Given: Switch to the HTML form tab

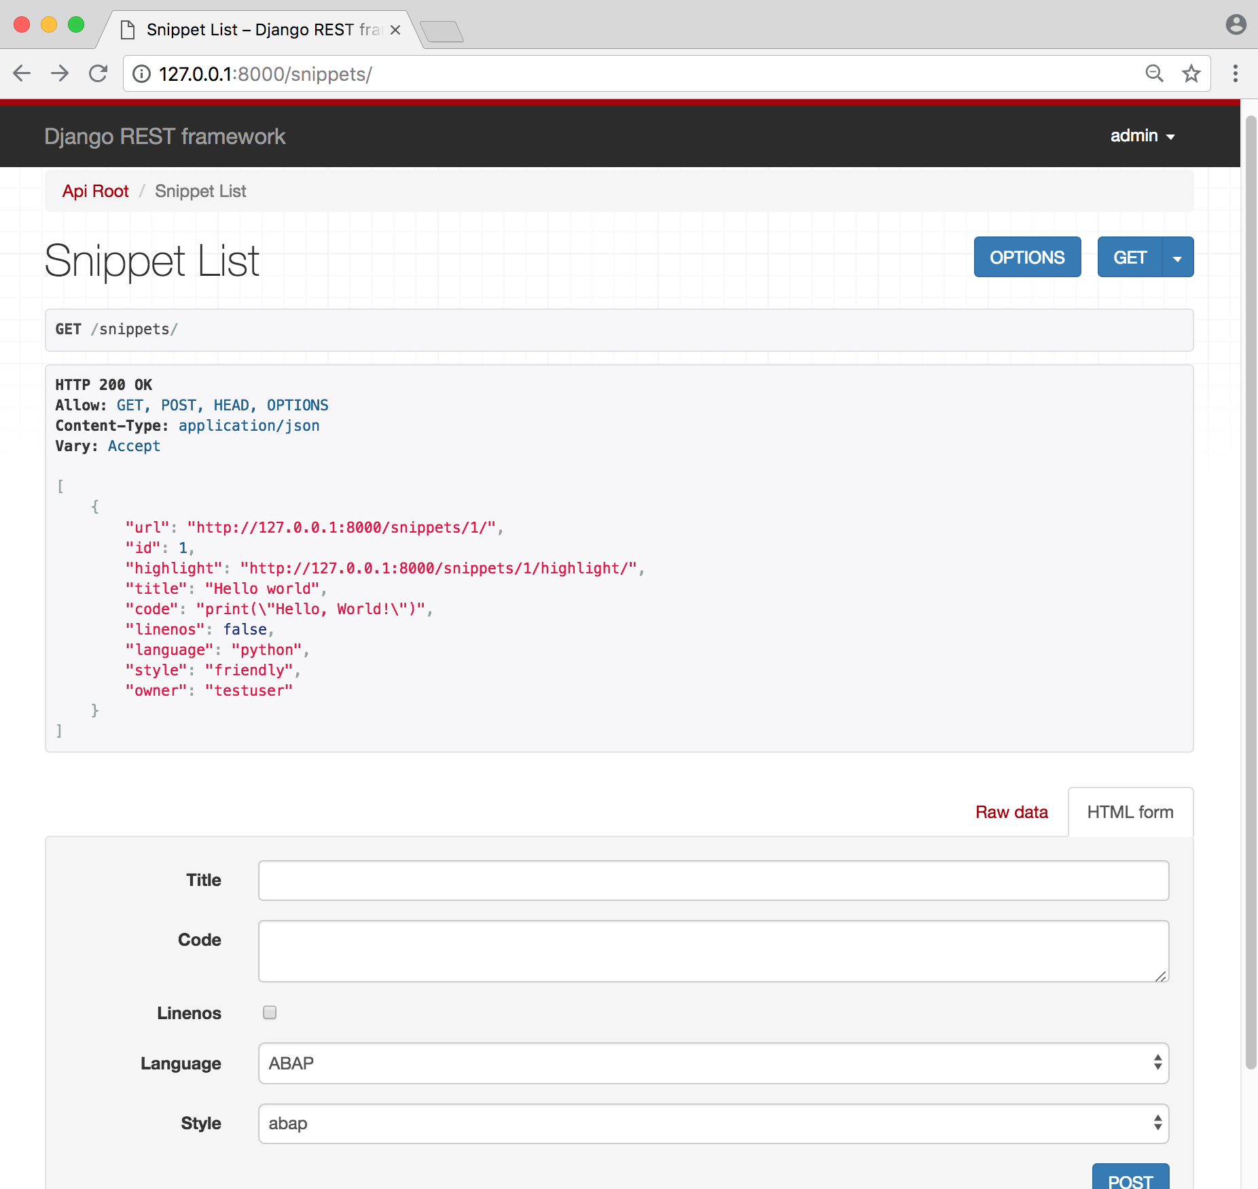Looking at the screenshot, I should click(x=1130, y=812).
